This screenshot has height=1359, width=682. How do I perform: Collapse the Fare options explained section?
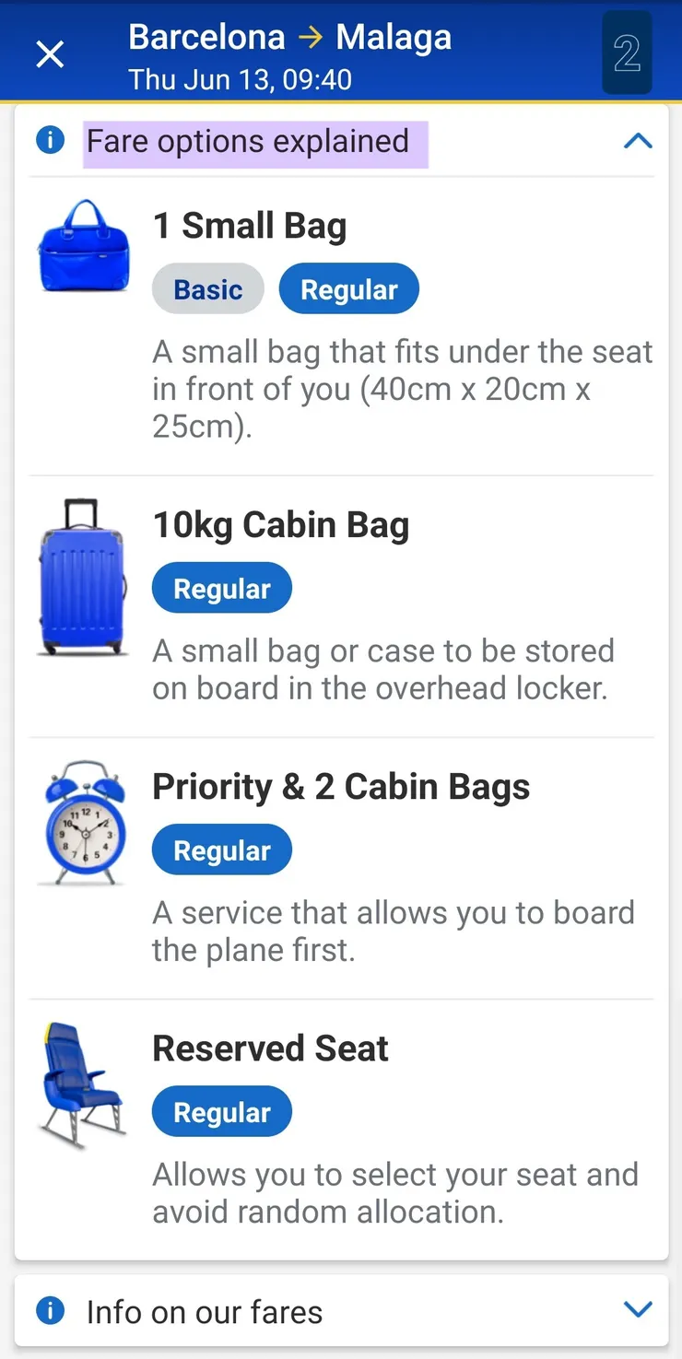(x=638, y=141)
